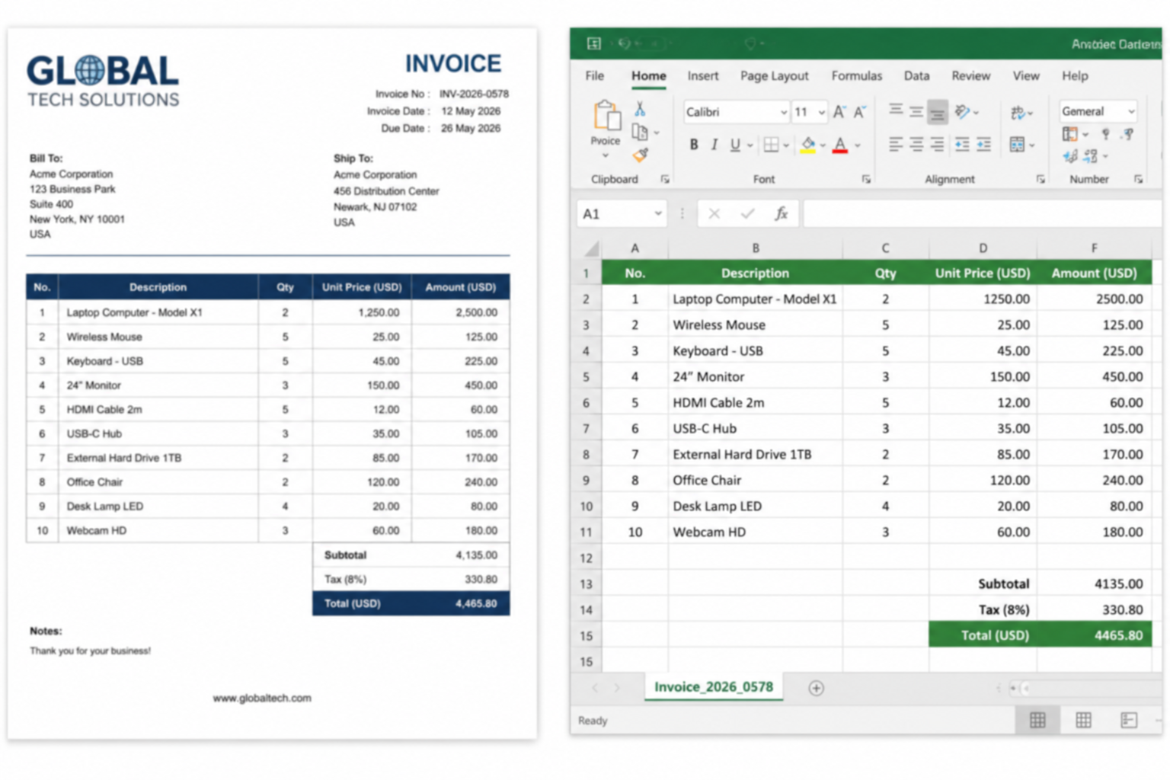Click Increase Indent icon
This screenshot has height=780, width=1170.
tap(983, 144)
